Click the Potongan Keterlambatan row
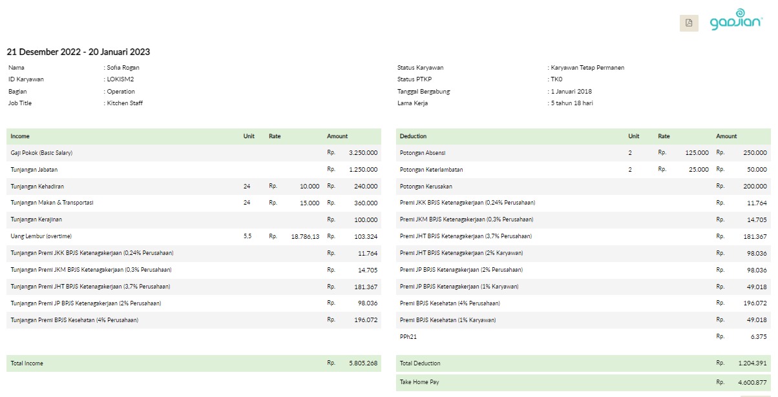This screenshot has width=778, height=397. 583,170
